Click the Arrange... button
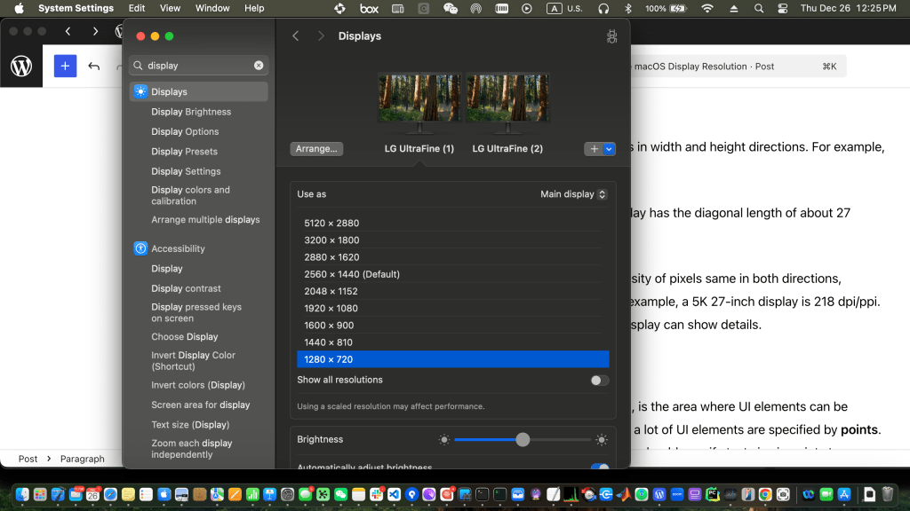Screen dimensions: 910x511 (316, 149)
